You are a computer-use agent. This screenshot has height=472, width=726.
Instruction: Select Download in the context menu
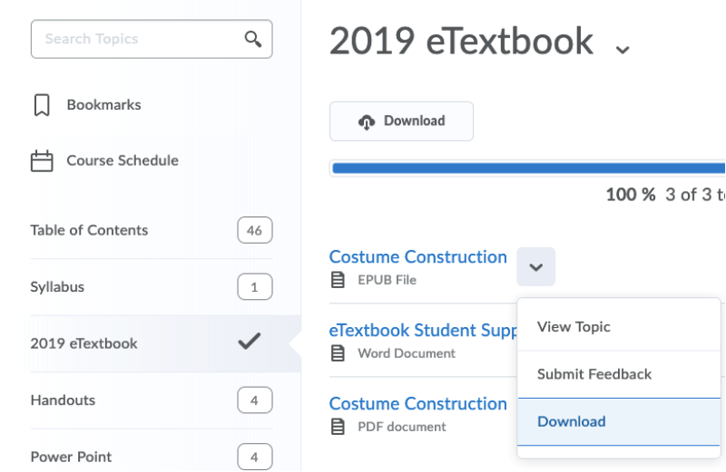click(572, 421)
